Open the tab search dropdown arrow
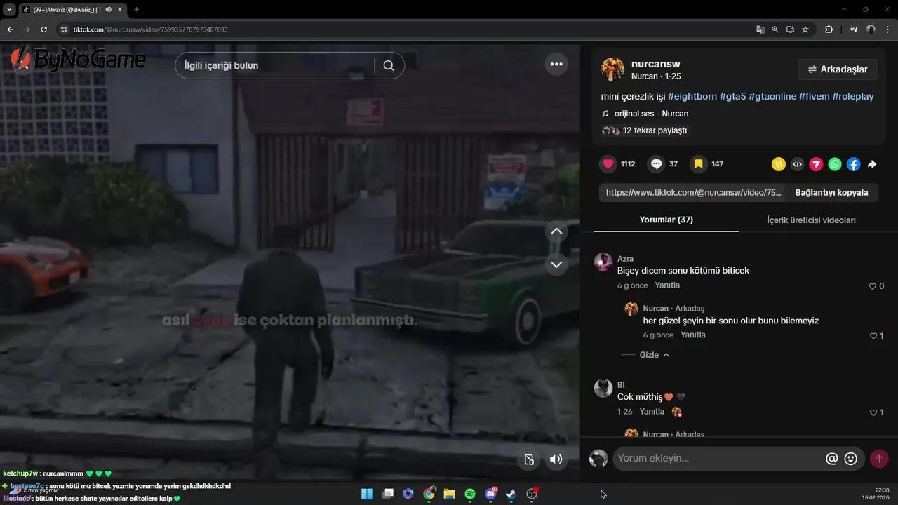Image resolution: width=898 pixels, height=505 pixels. (x=9, y=10)
